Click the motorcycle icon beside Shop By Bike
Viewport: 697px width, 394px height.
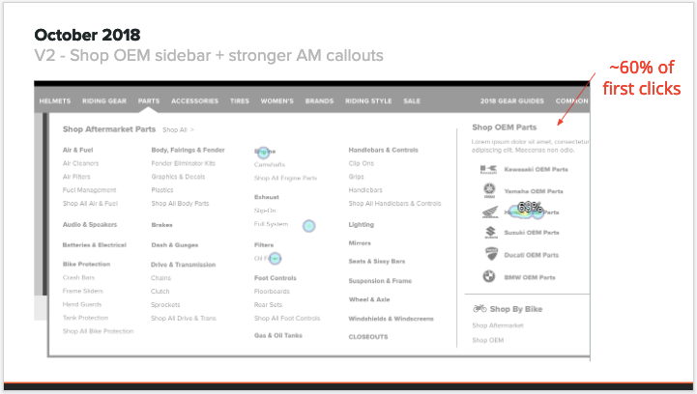coord(479,309)
